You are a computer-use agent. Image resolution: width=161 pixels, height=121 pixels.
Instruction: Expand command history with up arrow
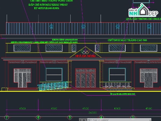click(150, 120)
